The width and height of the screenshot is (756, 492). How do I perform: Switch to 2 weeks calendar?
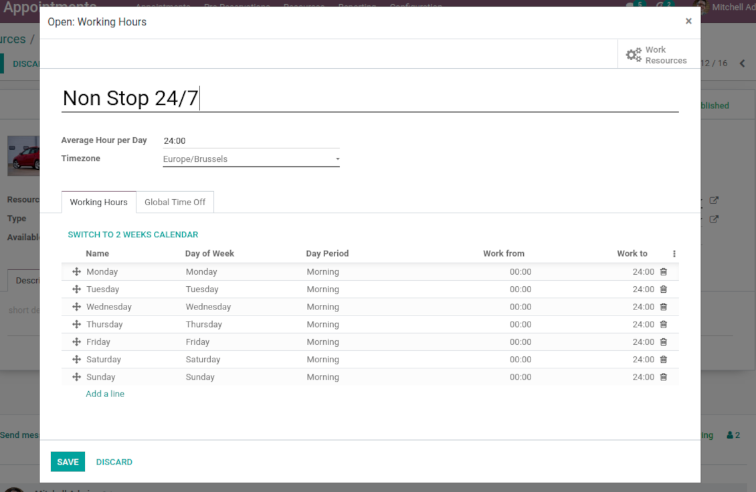coord(133,235)
